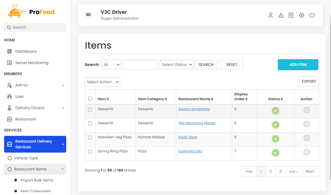This screenshot has height=195, width=331.
Task: Open the action gear for Spring Bling Pizza
Action: click(x=306, y=152)
